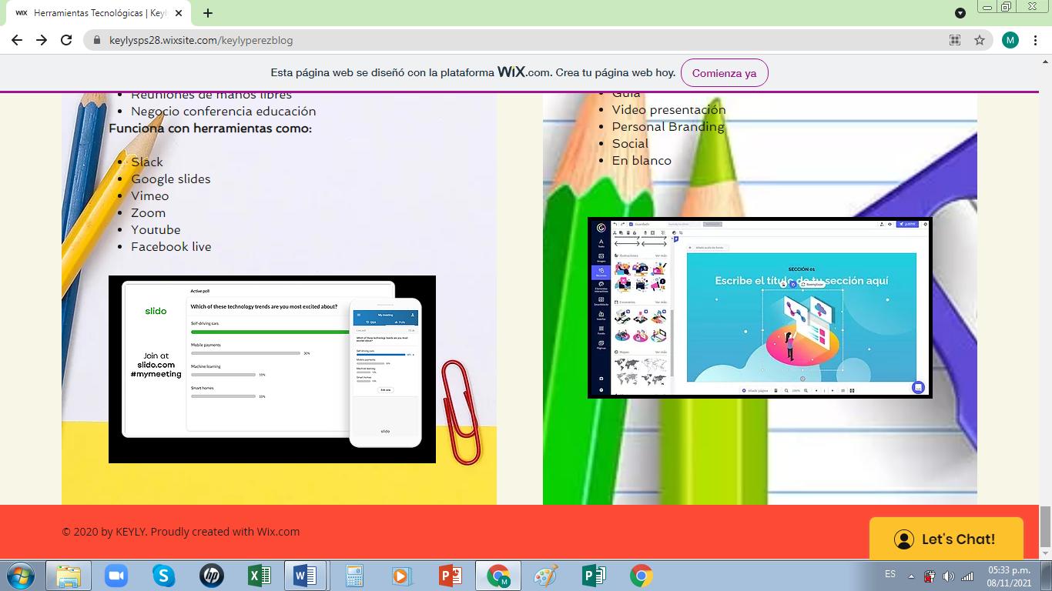Screen dimensions: 1052x591
Task: Open Zoom from the taskbar
Action: [116, 576]
